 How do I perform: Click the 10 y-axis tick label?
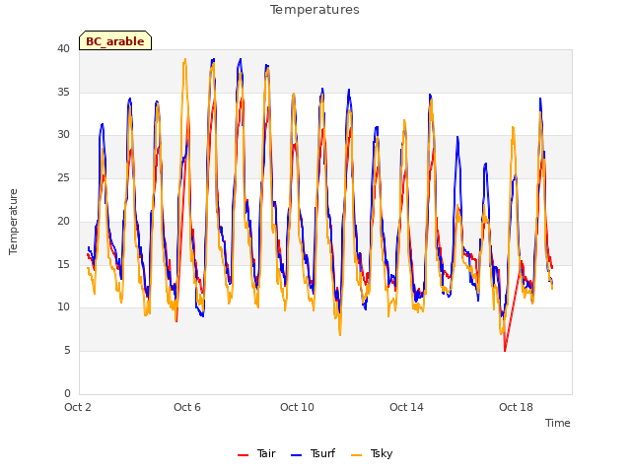[x=63, y=307]
